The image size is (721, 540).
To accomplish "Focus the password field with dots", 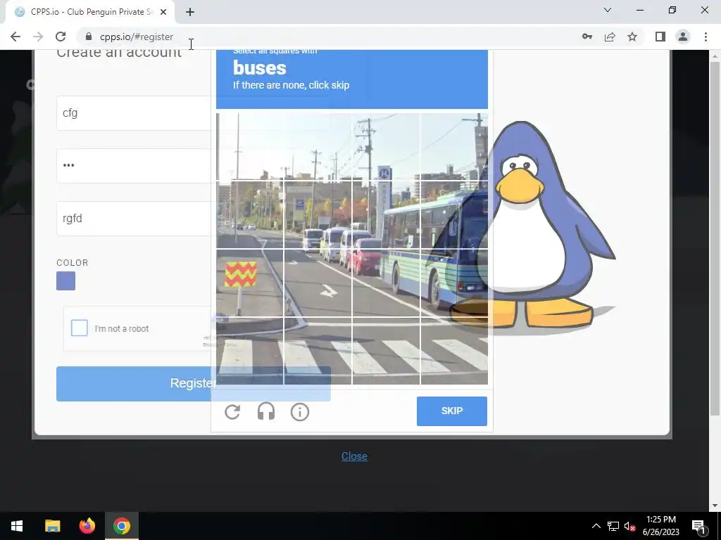I will click(x=133, y=165).
